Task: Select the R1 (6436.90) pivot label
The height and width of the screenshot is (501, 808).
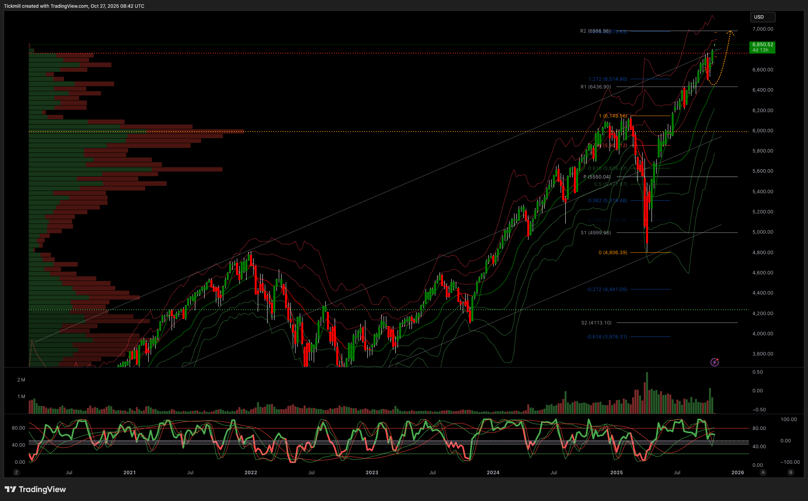Action: [x=595, y=87]
